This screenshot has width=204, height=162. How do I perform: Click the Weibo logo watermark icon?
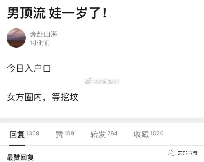click(88, 81)
